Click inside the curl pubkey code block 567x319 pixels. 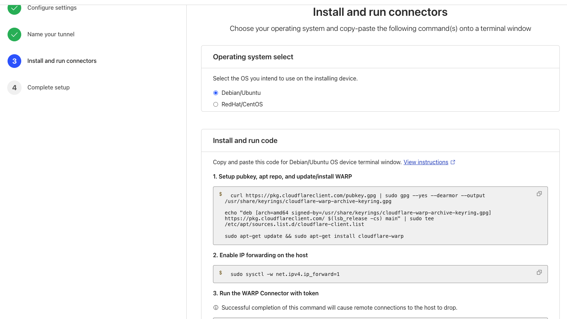click(360, 216)
